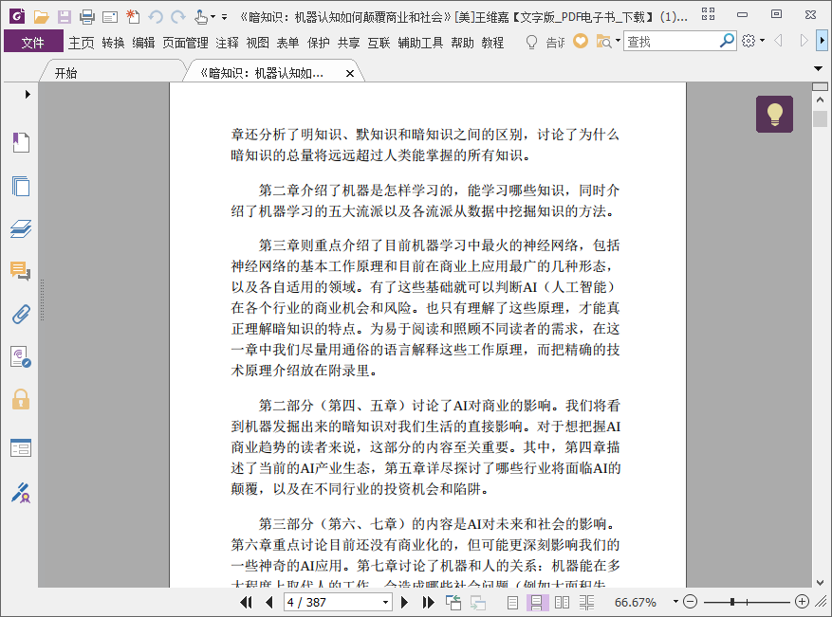Expand the customize quick access toolbar arrow
The height and width of the screenshot is (617, 832).
tap(225, 17)
